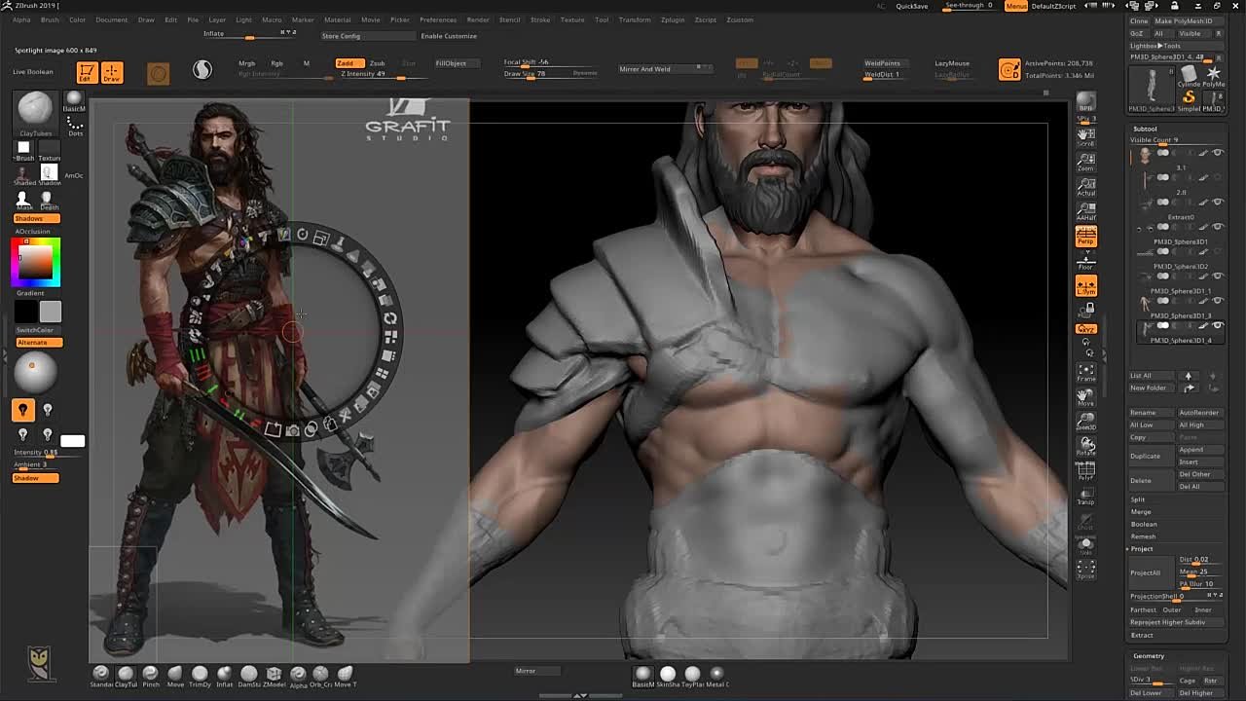Toggle Persp perspective view

point(1085,236)
